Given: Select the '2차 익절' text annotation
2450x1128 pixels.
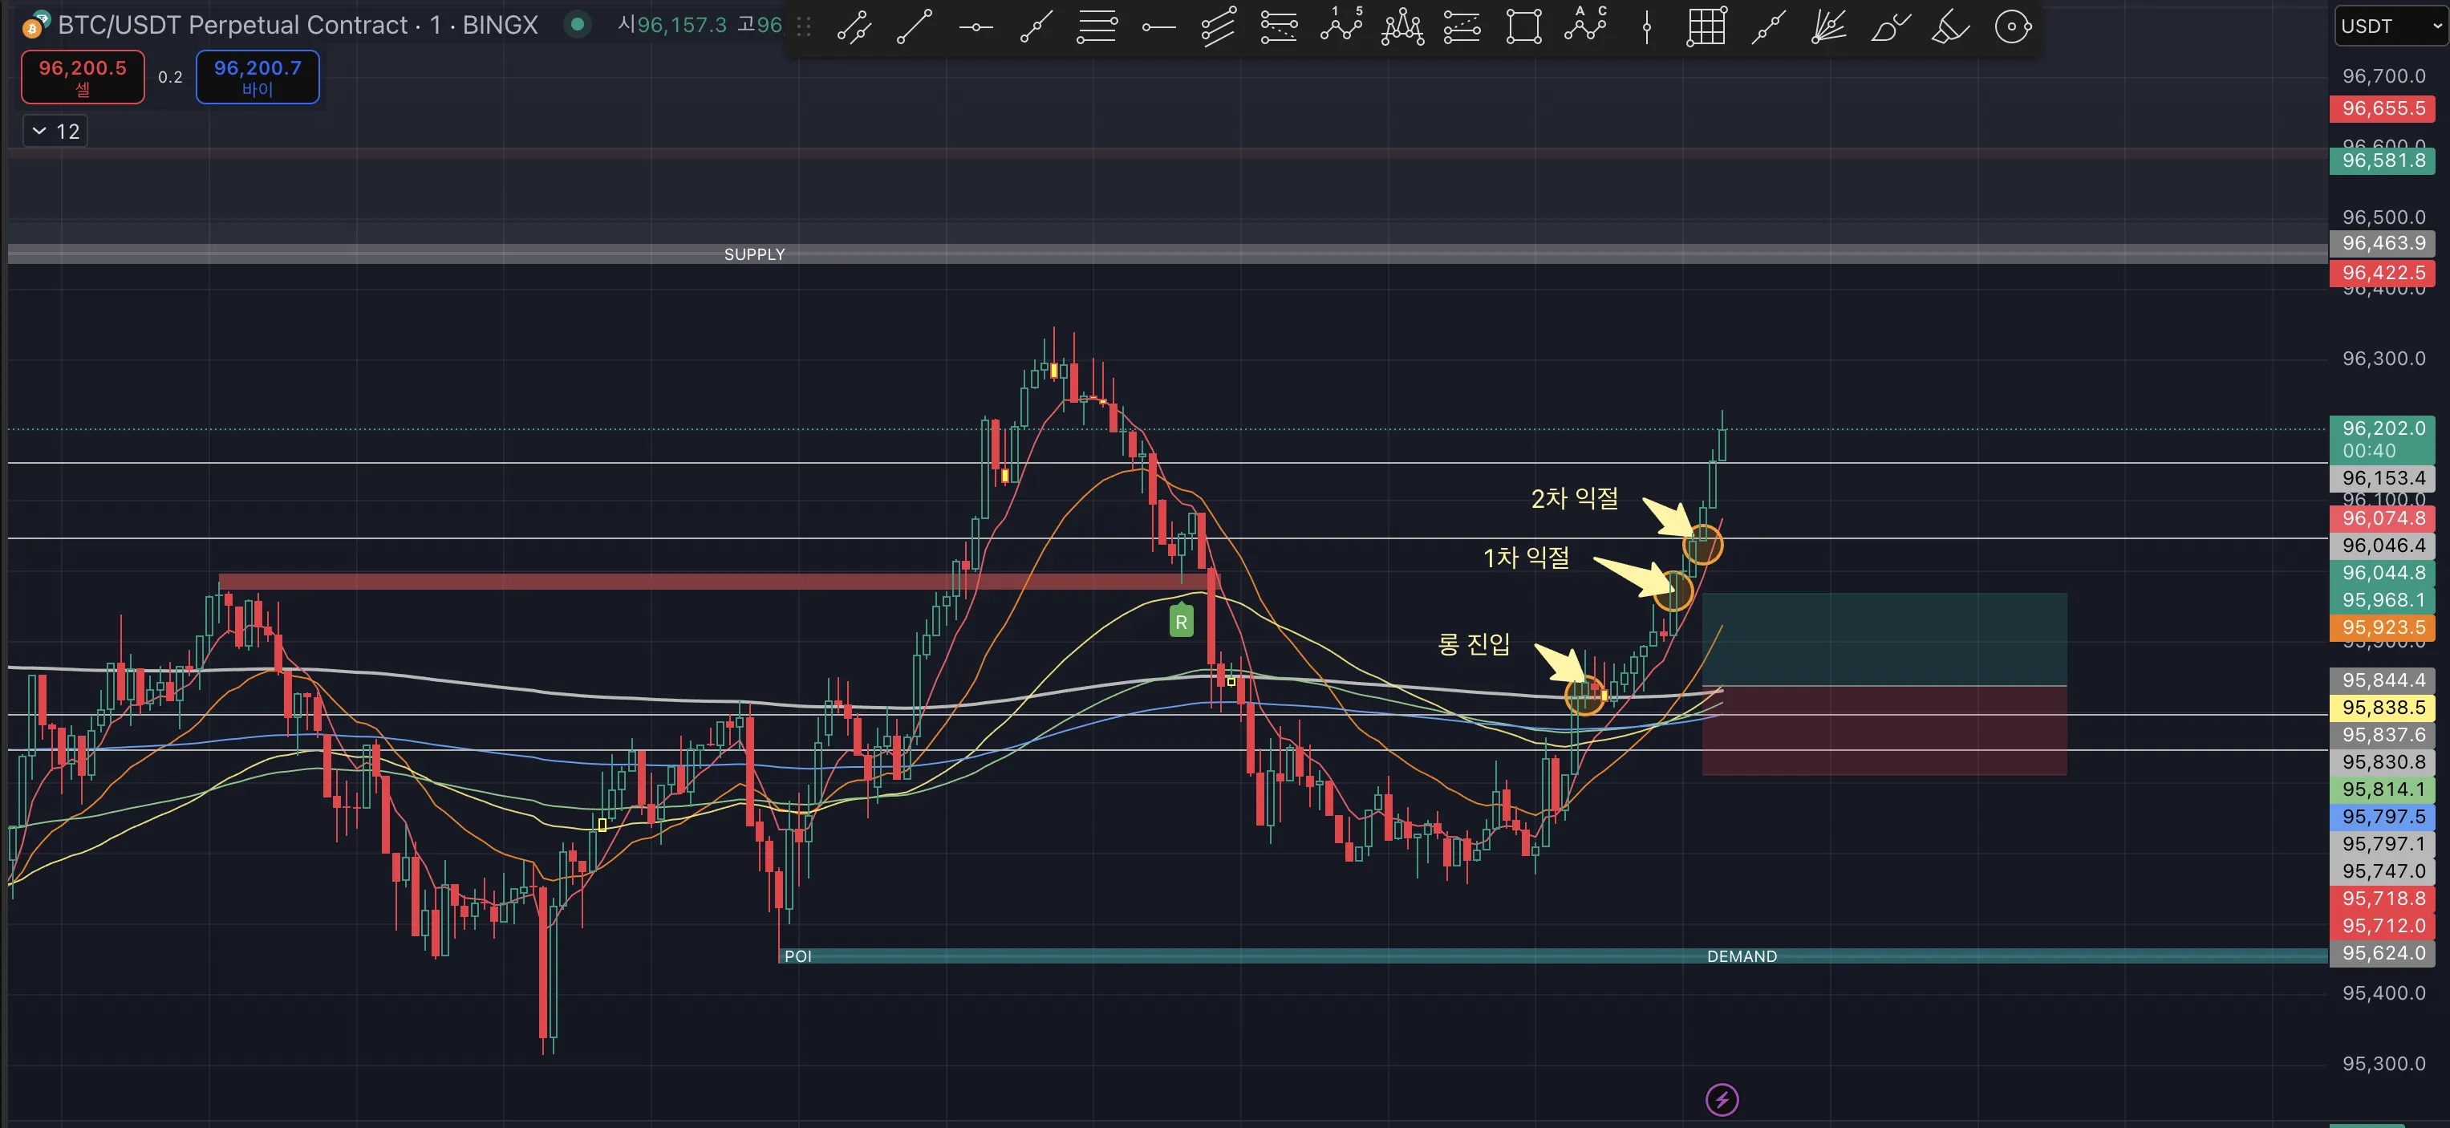Looking at the screenshot, I should point(1574,497).
